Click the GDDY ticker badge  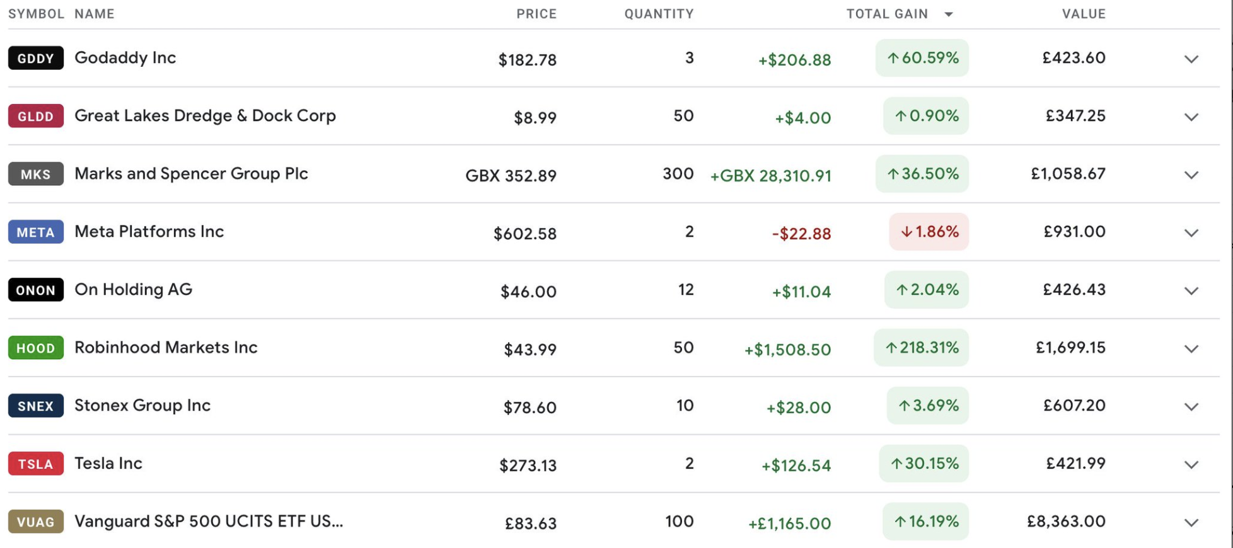click(x=36, y=58)
